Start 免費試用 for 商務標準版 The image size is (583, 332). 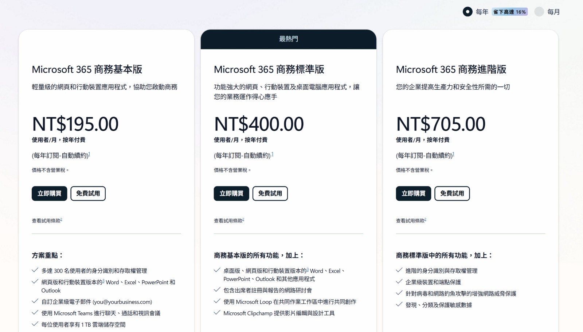[x=270, y=193]
